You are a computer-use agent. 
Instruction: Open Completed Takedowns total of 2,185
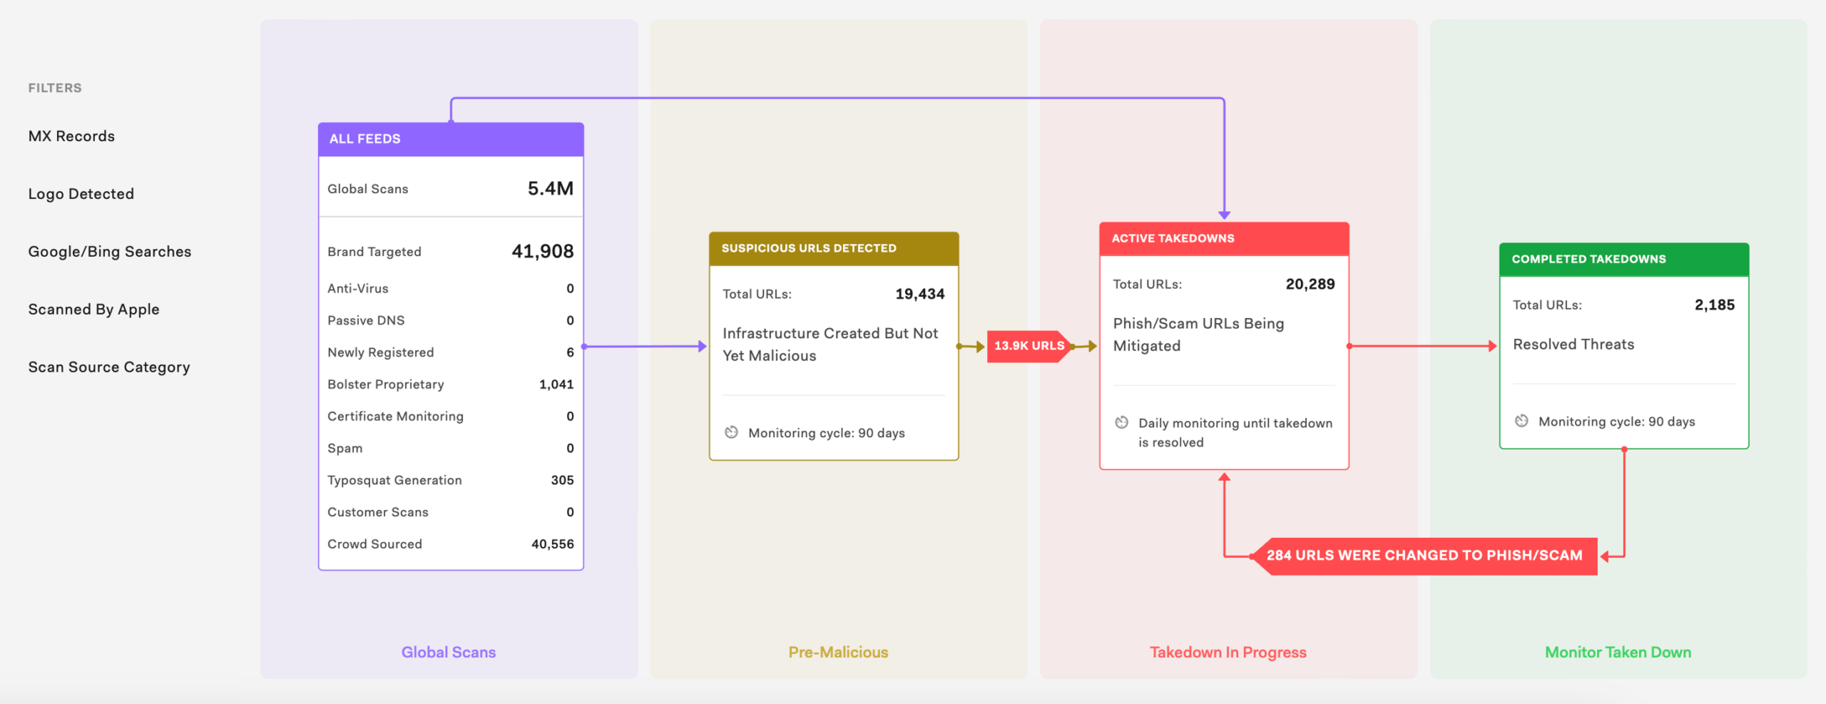tap(1714, 305)
